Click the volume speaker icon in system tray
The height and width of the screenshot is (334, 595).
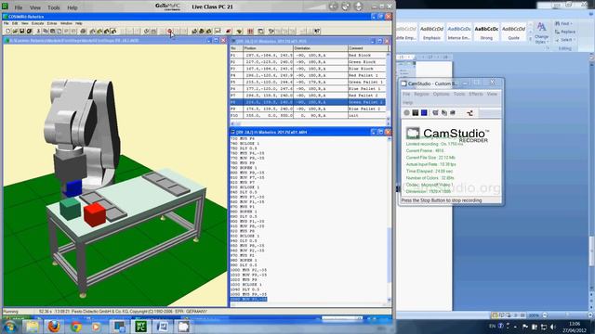(553, 327)
